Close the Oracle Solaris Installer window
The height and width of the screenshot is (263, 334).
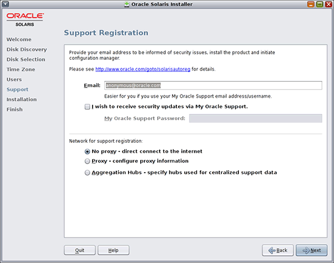point(329,4)
